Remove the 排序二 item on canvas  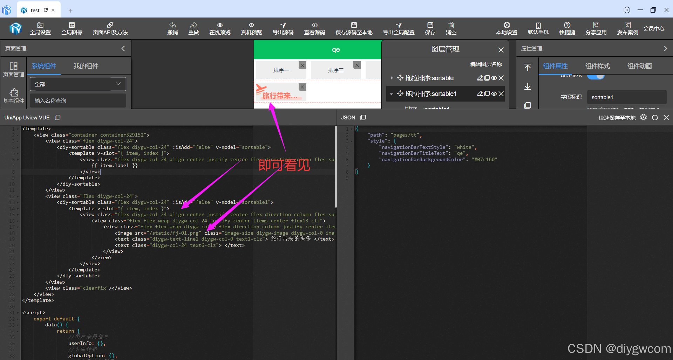click(357, 65)
